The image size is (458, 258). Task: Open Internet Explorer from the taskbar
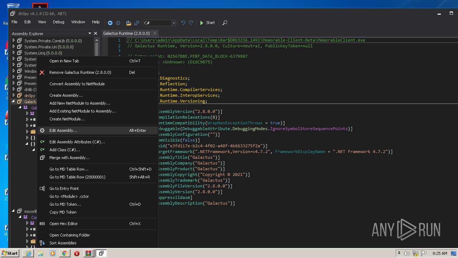click(28, 253)
